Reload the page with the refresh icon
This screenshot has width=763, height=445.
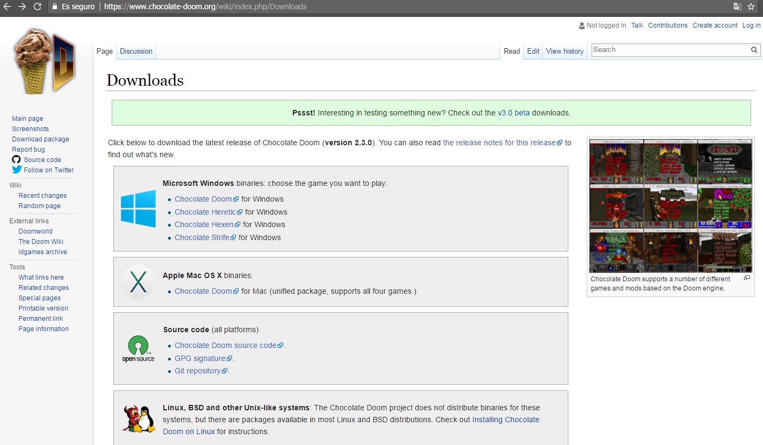tap(37, 7)
